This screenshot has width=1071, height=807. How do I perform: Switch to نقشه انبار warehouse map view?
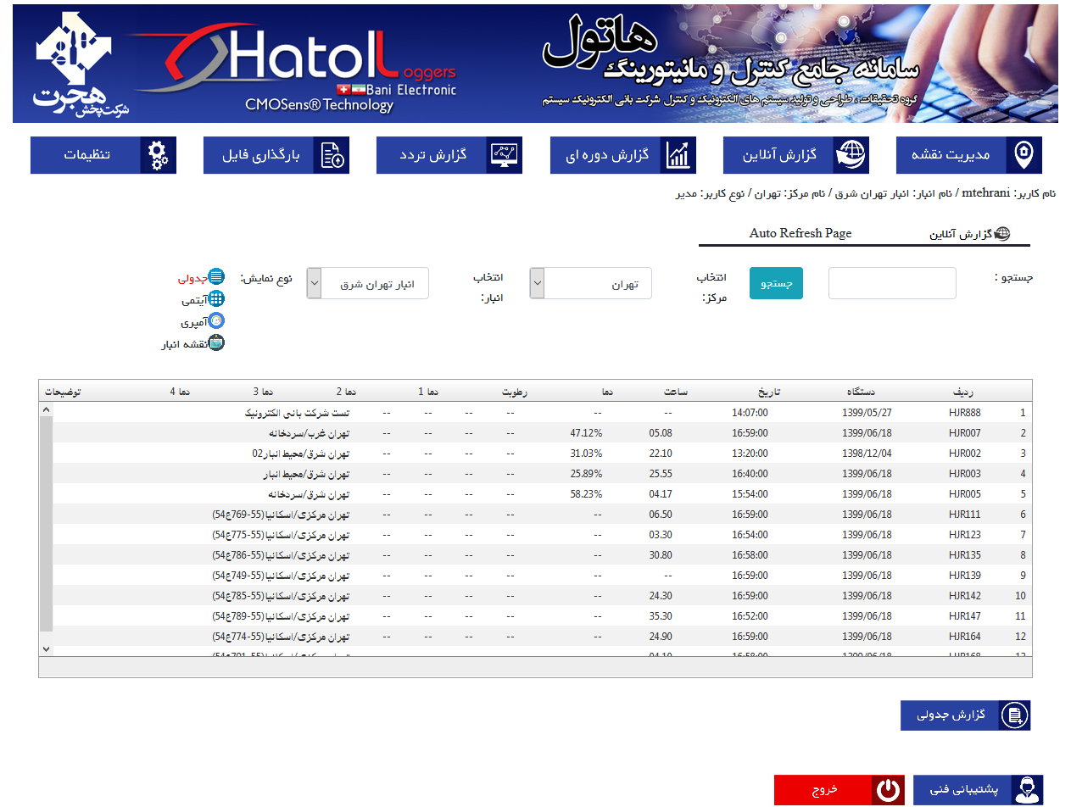pyautogui.click(x=216, y=343)
